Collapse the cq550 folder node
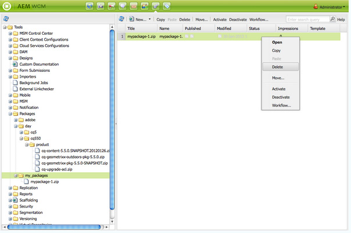351x233 pixels. [21, 139]
